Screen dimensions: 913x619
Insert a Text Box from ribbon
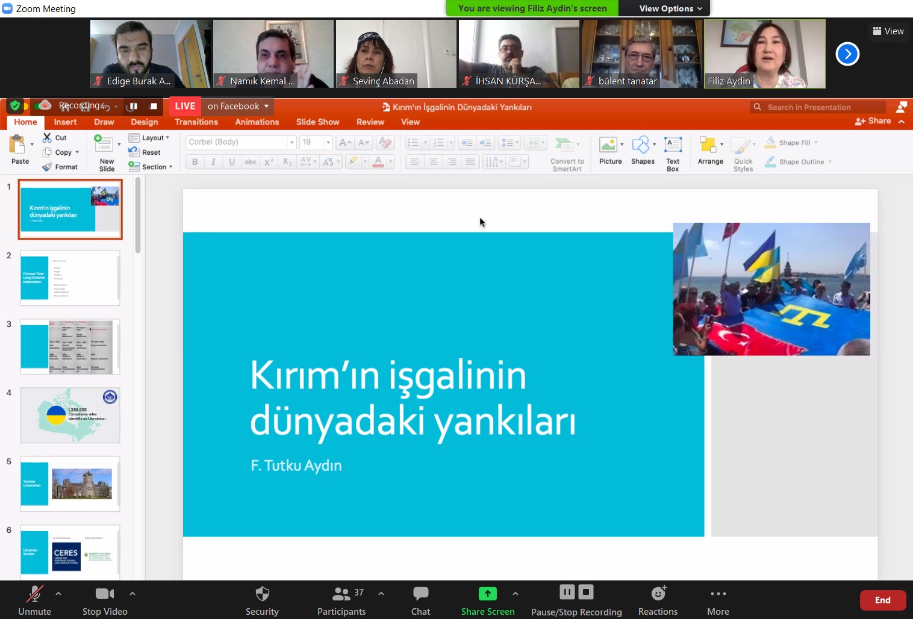click(673, 154)
